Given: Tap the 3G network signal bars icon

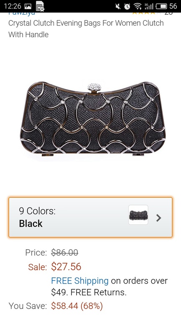Looking at the screenshot, I should pyautogui.click(x=149, y=6).
